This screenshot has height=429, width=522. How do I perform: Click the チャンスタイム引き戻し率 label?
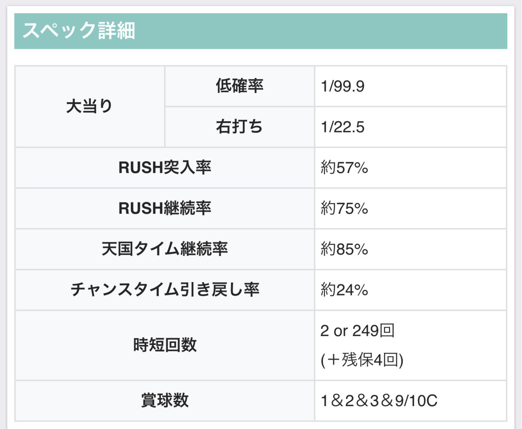point(165,290)
